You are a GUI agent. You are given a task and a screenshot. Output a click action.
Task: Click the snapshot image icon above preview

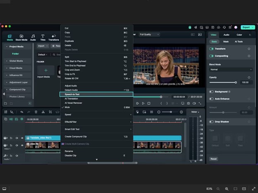pyautogui.click(x=200, y=35)
